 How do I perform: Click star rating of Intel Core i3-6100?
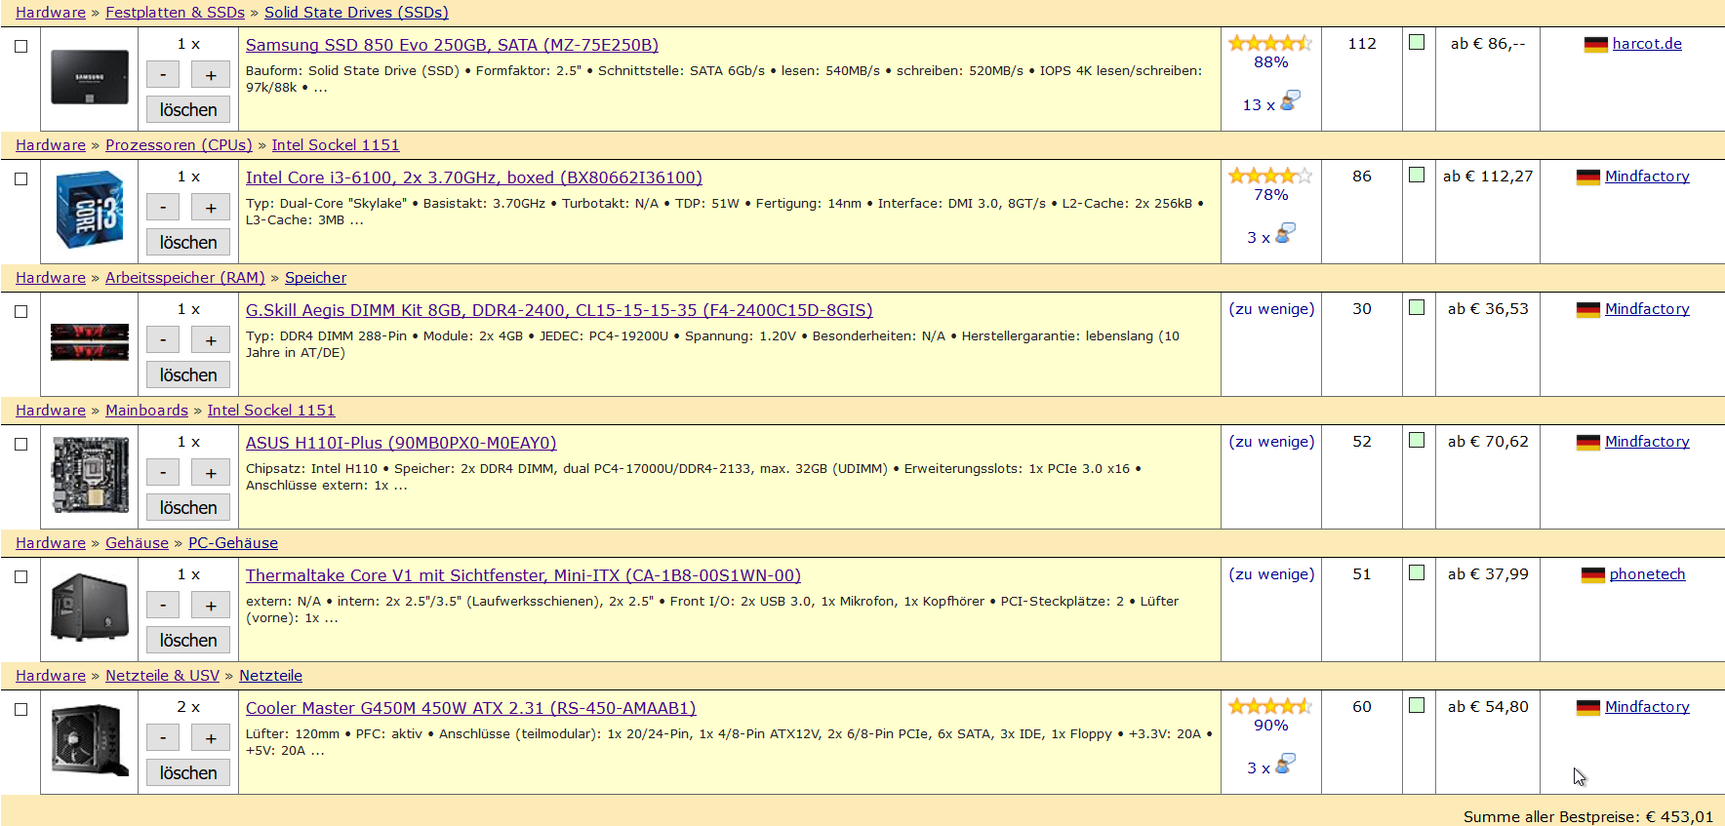pos(1270,176)
